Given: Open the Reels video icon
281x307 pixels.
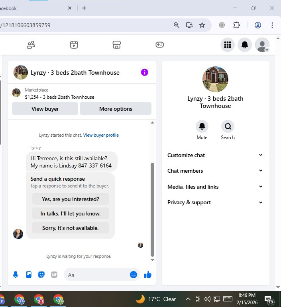Looking at the screenshot, I should coord(74,45).
